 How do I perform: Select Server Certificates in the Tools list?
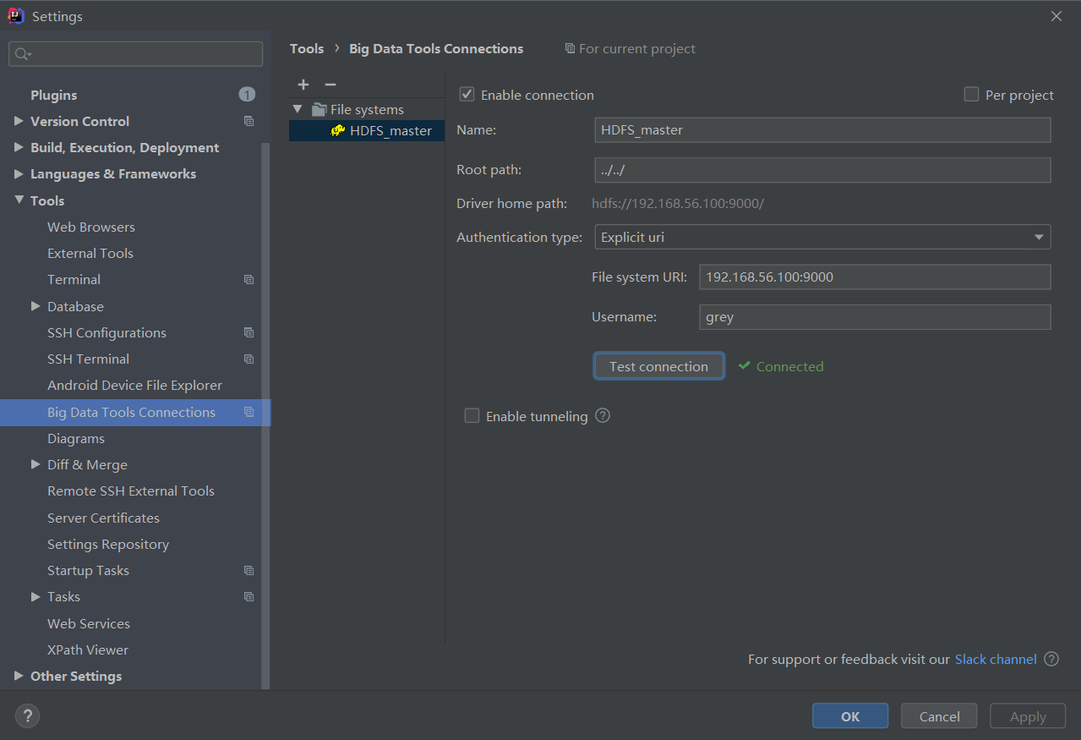tap(103, 518)
